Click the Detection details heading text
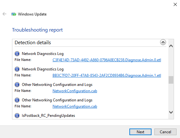This screenshot has width=180, height=138. (33, 43)
